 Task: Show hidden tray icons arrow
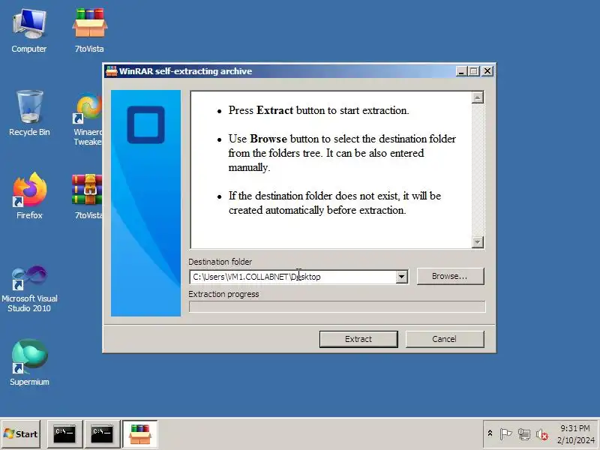(490, 433)
